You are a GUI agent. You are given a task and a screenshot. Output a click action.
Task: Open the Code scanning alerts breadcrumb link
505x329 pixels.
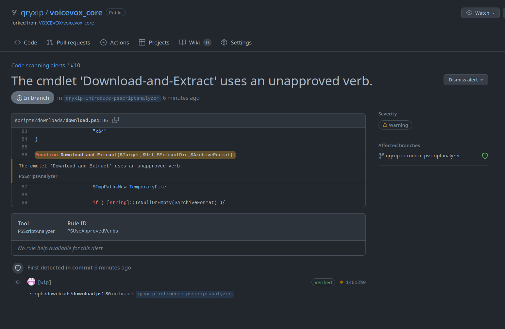(38, 65)
